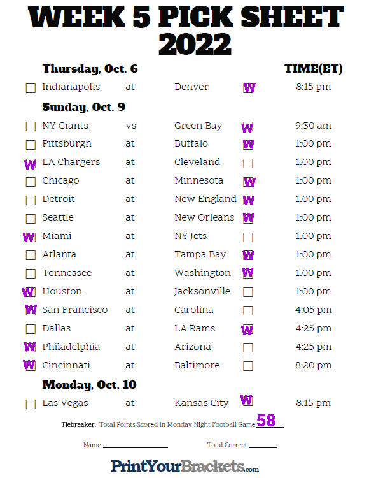Tick the Chicago checkbox
The height and width of the screenshot is (478, 369).
tap(31, 182)
